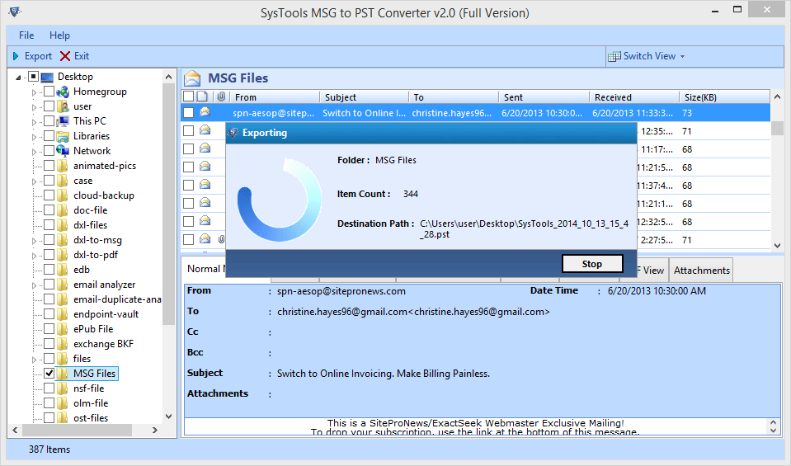
Task: Expand the files folder node
Action: (x=34, y=359)
